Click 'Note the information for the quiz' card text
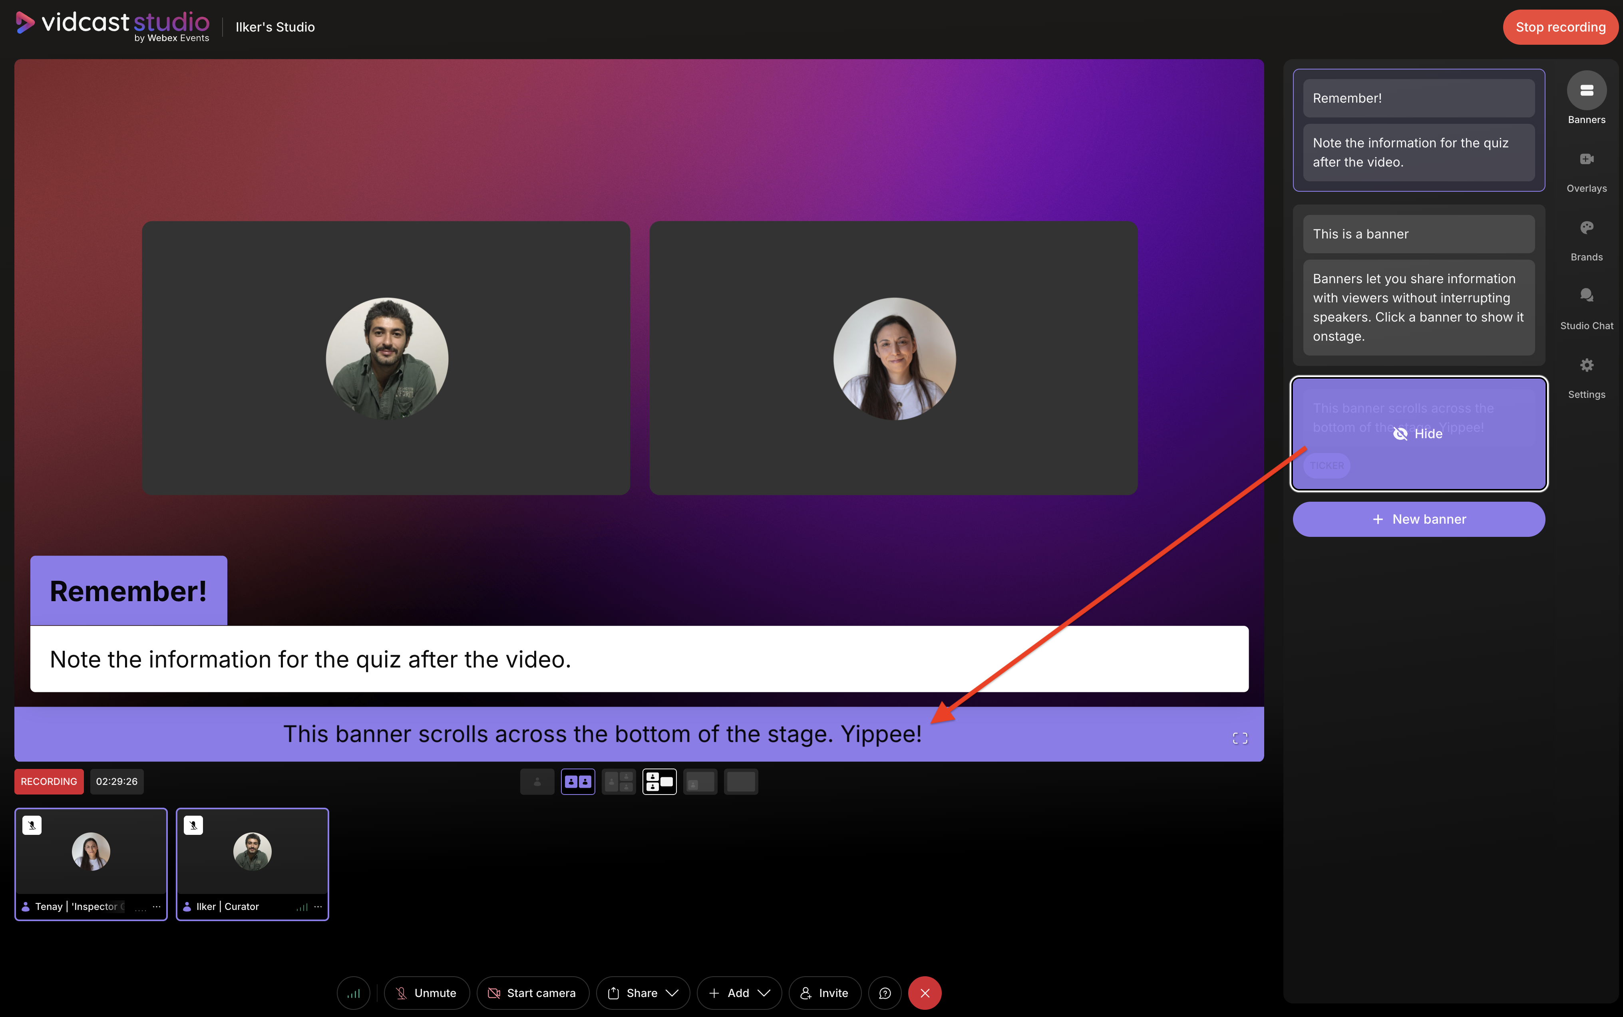Screen dimensions: 1623x1017 click(1418, 153)
